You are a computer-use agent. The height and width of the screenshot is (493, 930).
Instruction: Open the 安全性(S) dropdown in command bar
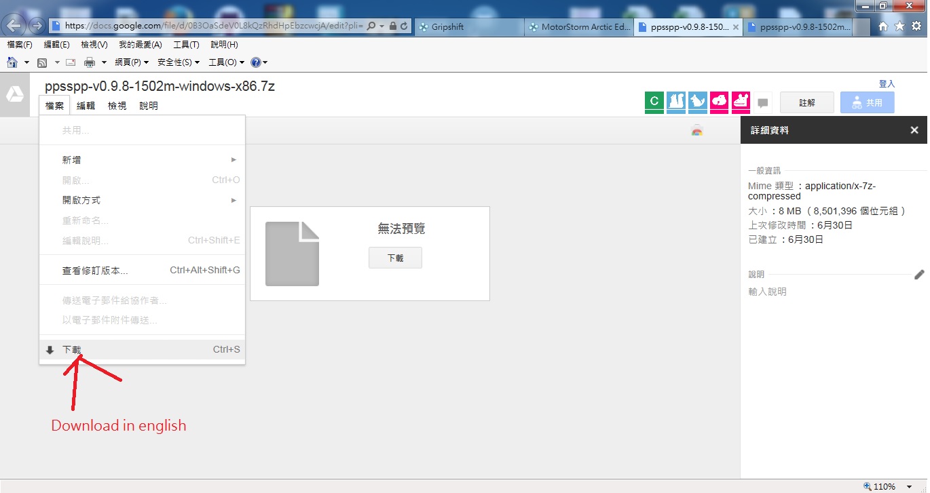pos(178,62)
